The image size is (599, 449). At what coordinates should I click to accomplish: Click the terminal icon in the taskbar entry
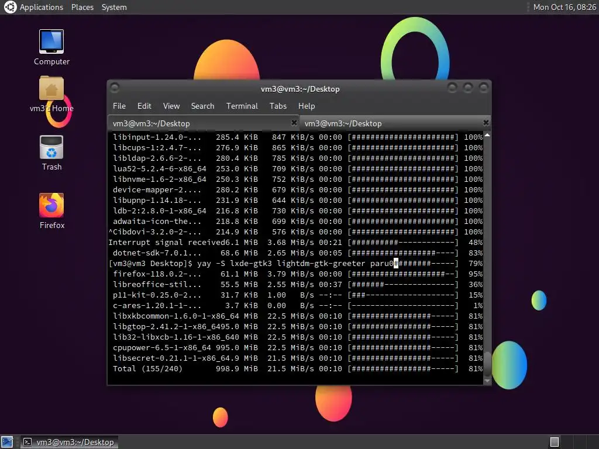coord(27,442)
